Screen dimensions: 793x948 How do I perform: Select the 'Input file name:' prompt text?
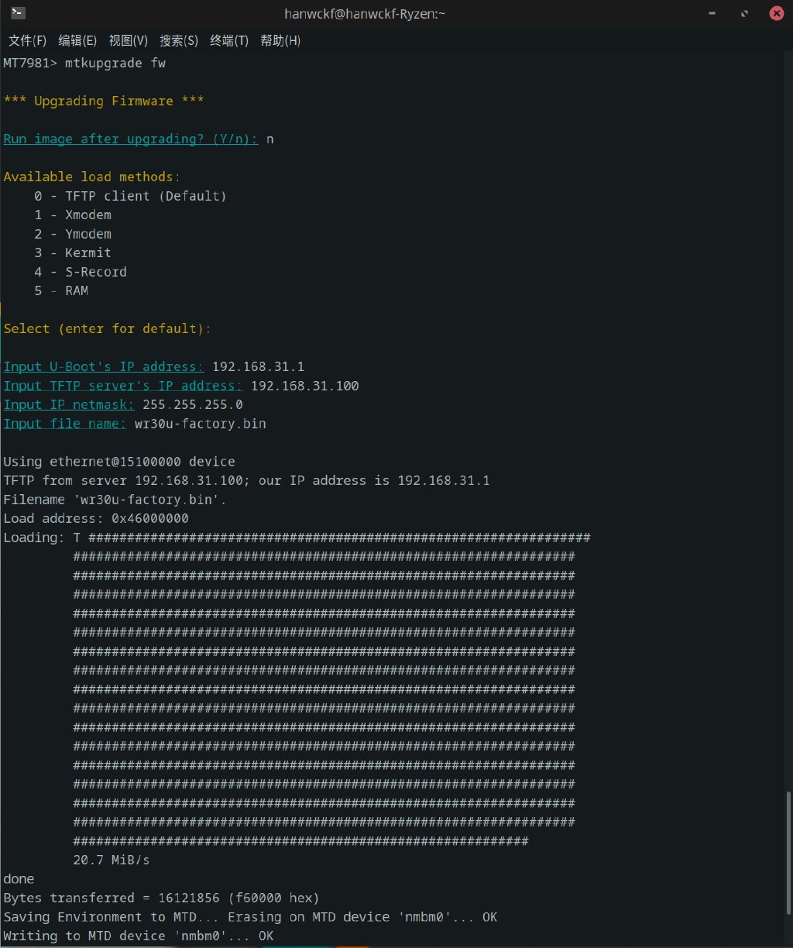[64, 423]
